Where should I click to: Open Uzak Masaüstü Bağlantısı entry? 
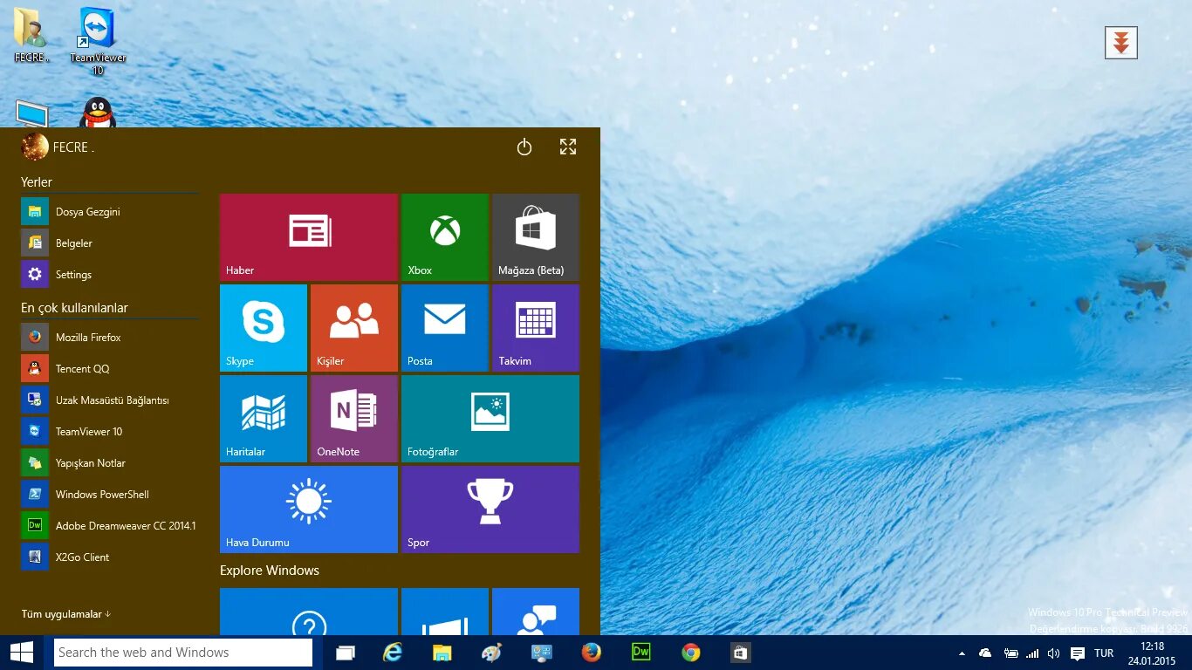[x=110, y=400]
